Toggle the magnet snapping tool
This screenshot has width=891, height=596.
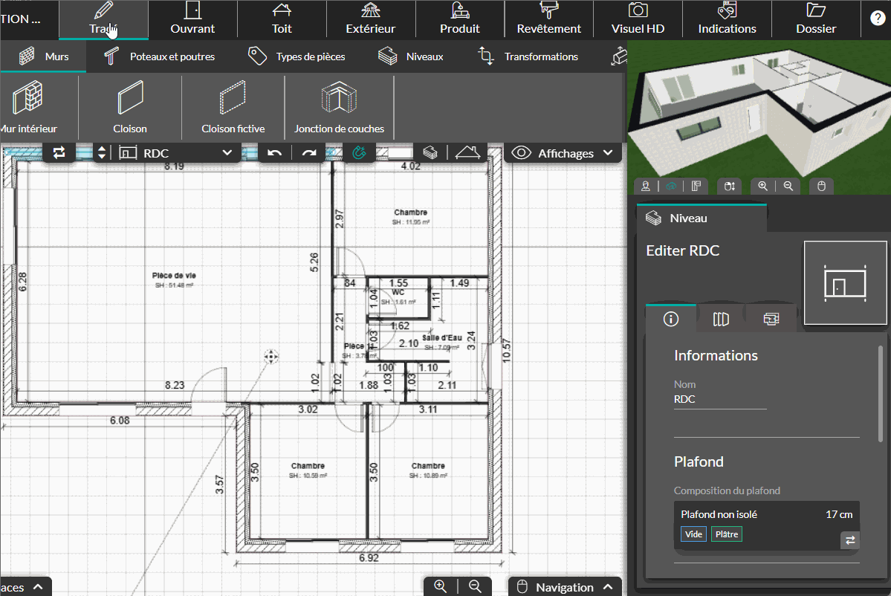click(359, 153)
